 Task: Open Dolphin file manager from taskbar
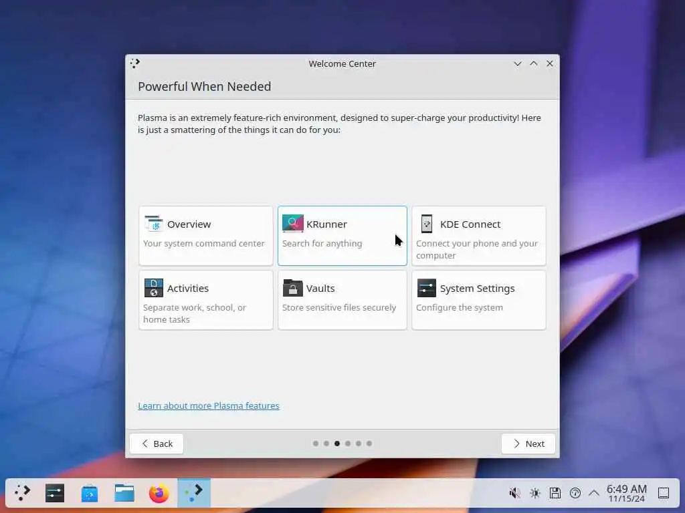pos(124,493)
